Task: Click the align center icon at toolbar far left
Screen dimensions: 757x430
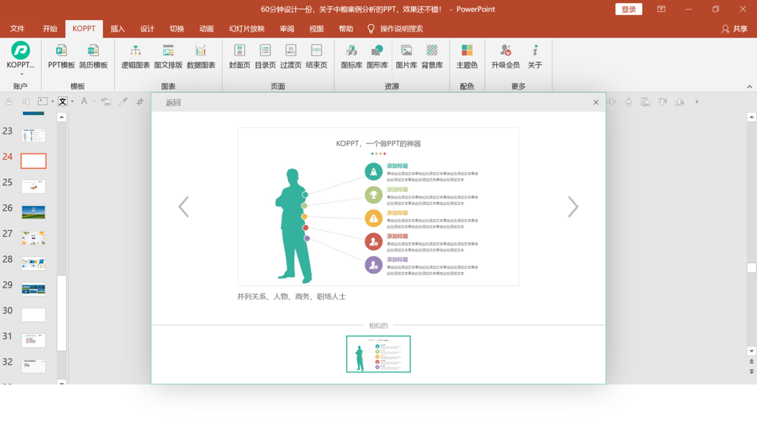Action: click(x=9, y=101)
